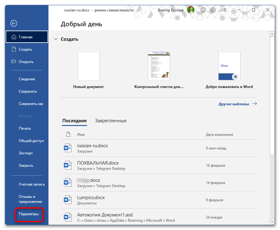Open the Главная page in the sidebar

tap(27, 37)
